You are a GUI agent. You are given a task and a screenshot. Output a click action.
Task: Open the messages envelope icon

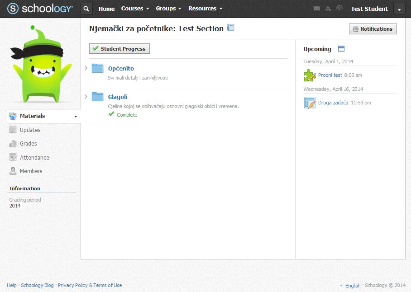(316, 9)
